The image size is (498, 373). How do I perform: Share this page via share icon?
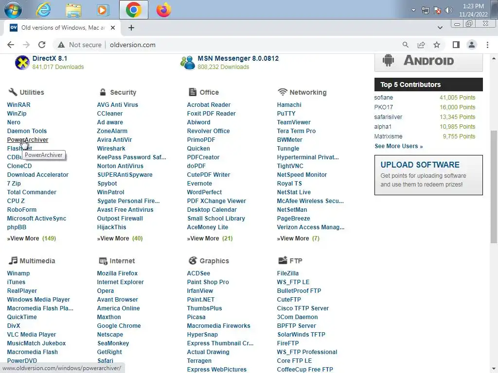coord(421,45)
